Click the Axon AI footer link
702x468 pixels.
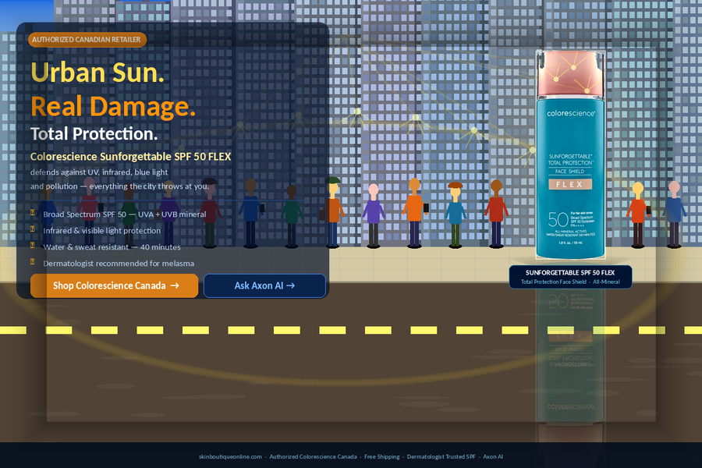[x=492, y=457]
